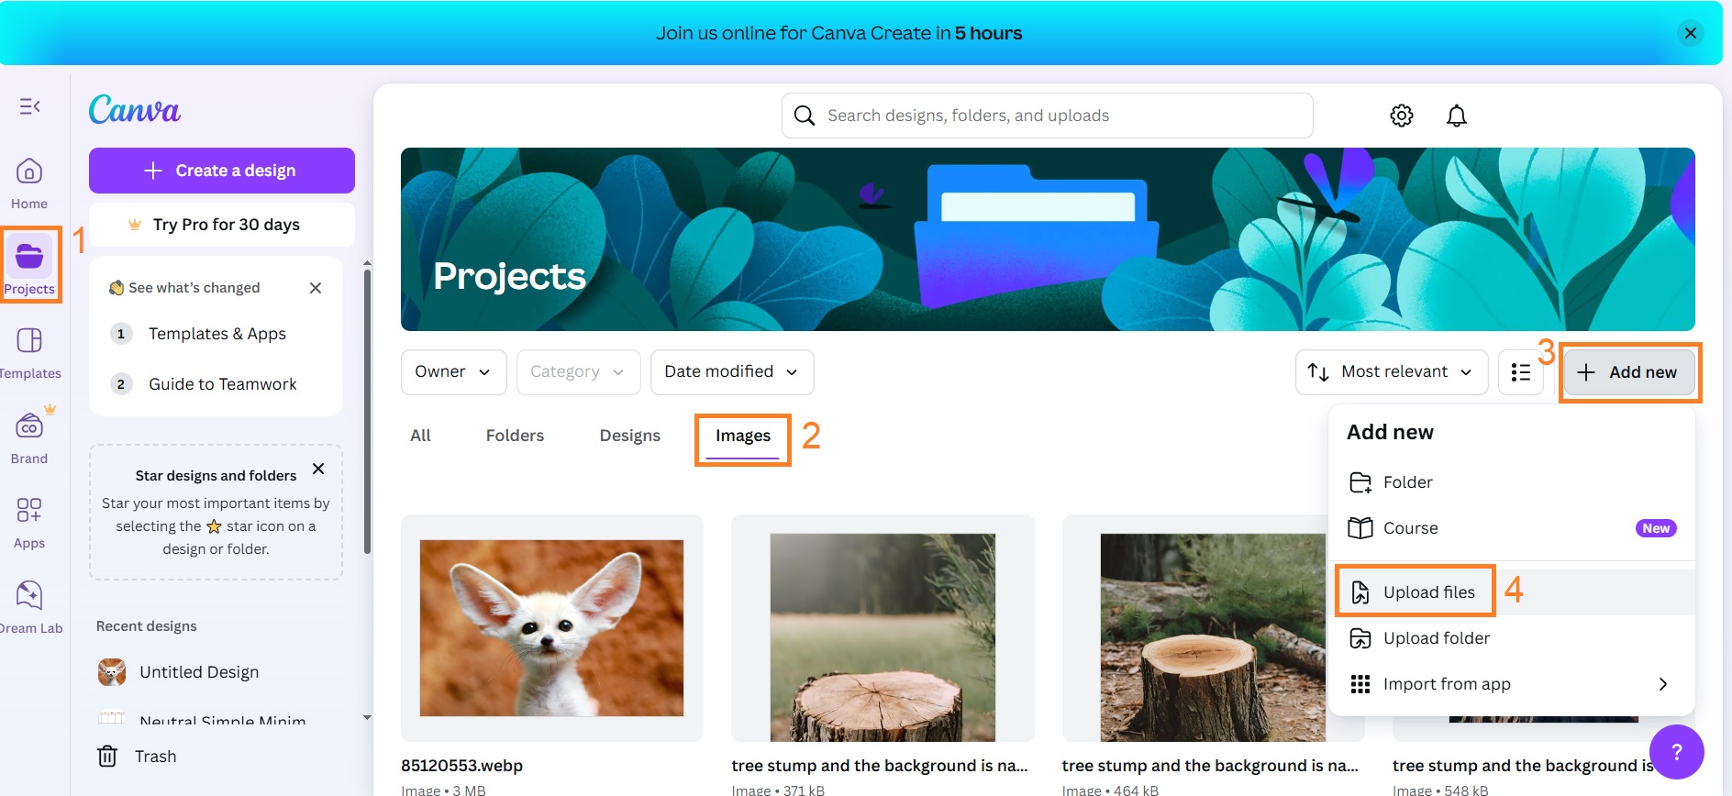Open the Date modified dropdown
Image resolution: width=1732 pixels, height=796 pixels.
click(x=732, y=372)
